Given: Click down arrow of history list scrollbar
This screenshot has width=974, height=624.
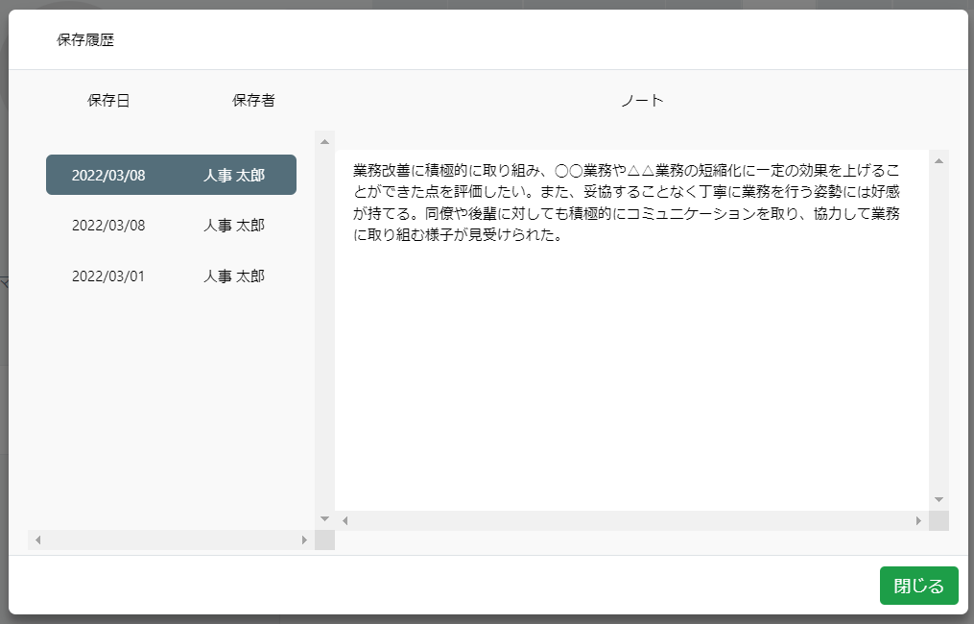Looking at the screenshot, I should coord(324,518).
